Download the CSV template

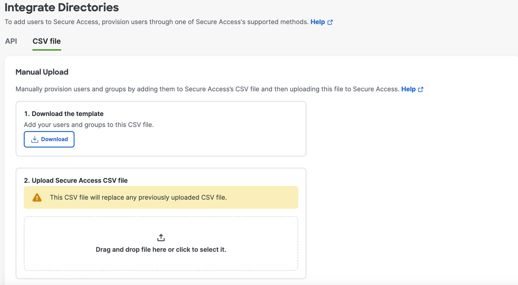pos(49,139)
